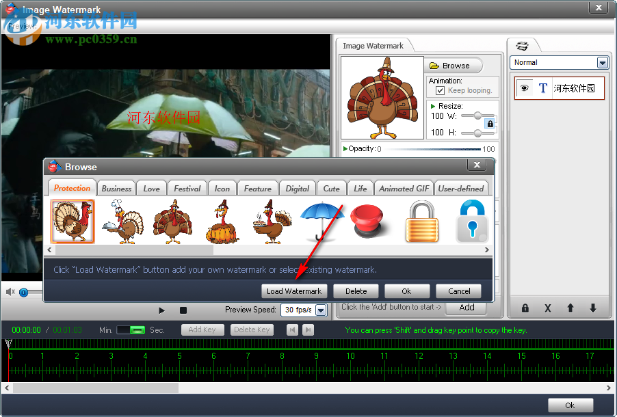Open the Normal blend mode dropdown
617x417 pixels.
coord(601,62)
